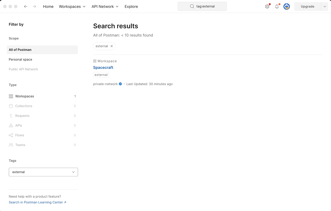
Task: Click the Teams filter icon
Action: pyautogui.click(x=11, y=145)
